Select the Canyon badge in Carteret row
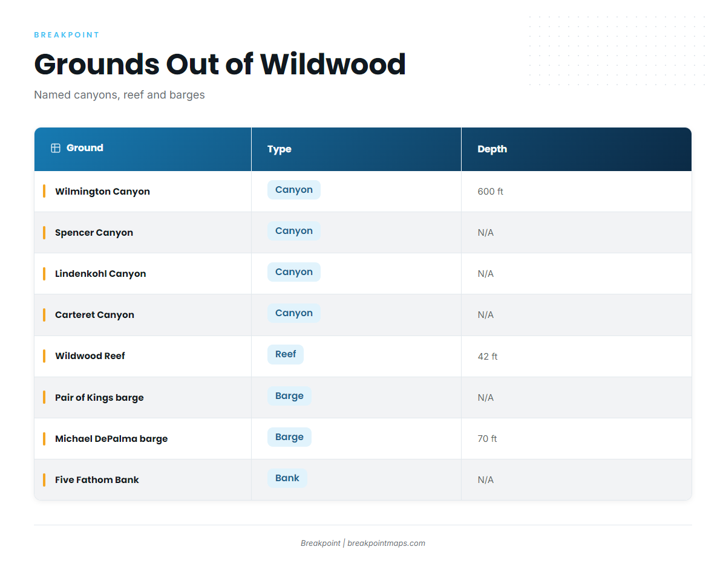 (x=294, y=313)
